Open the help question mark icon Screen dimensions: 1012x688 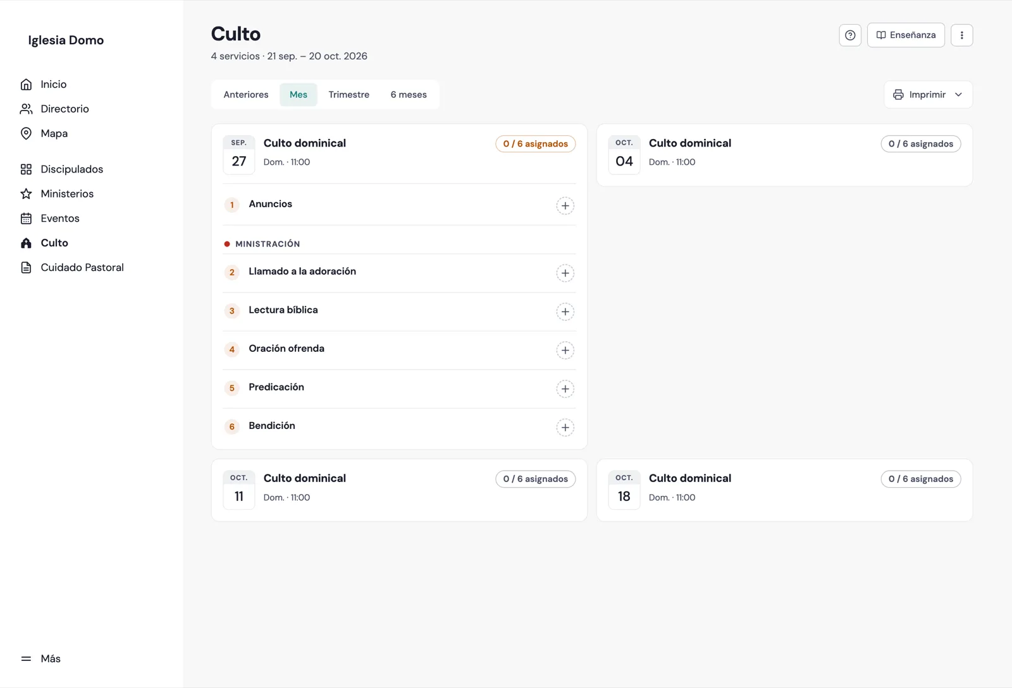coord(850,35)
